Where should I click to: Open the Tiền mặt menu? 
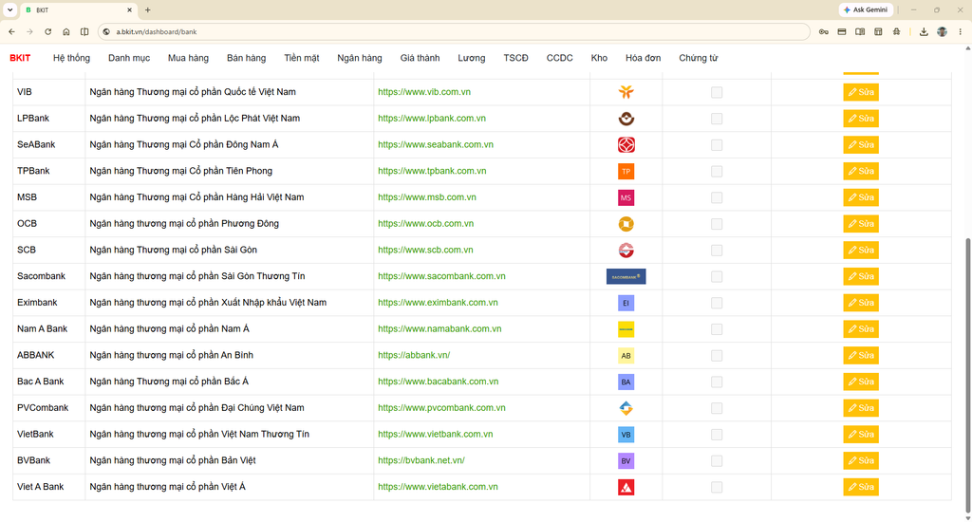[301, 58]
